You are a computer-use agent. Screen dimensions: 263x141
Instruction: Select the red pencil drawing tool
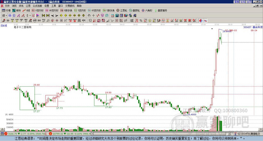click(x=4, y=21)
